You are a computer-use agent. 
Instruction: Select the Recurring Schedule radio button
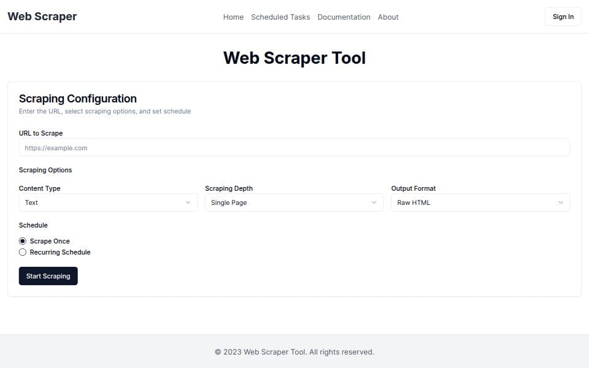tap(23, 252)
